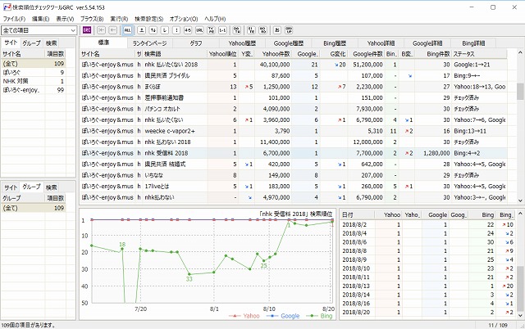Open the 表示(V) menu
The width and height of the screenshot is (525, 329).
tap(65, 19)
